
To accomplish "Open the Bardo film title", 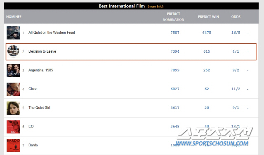I will pyautogui.click(x=33, y=145).
